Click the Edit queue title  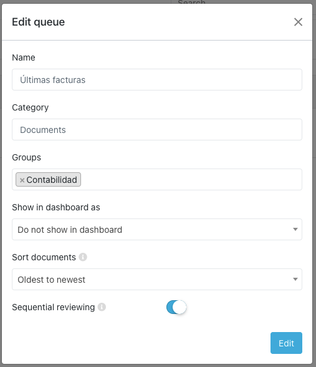[39, 22]
